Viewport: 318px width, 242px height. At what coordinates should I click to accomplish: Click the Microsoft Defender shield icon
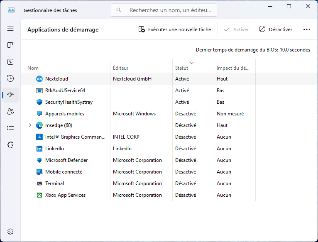click(39, 160)
